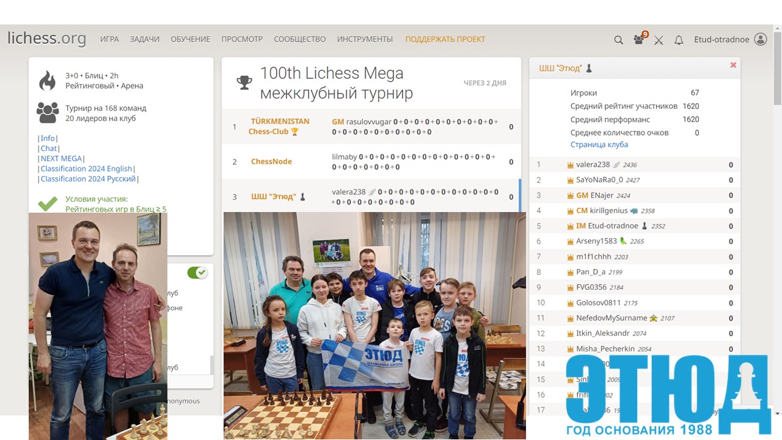This screenshot has height=440, width=782.
Task: Select IM Etud-otradnoe in player list
Action: coord(635,226)
